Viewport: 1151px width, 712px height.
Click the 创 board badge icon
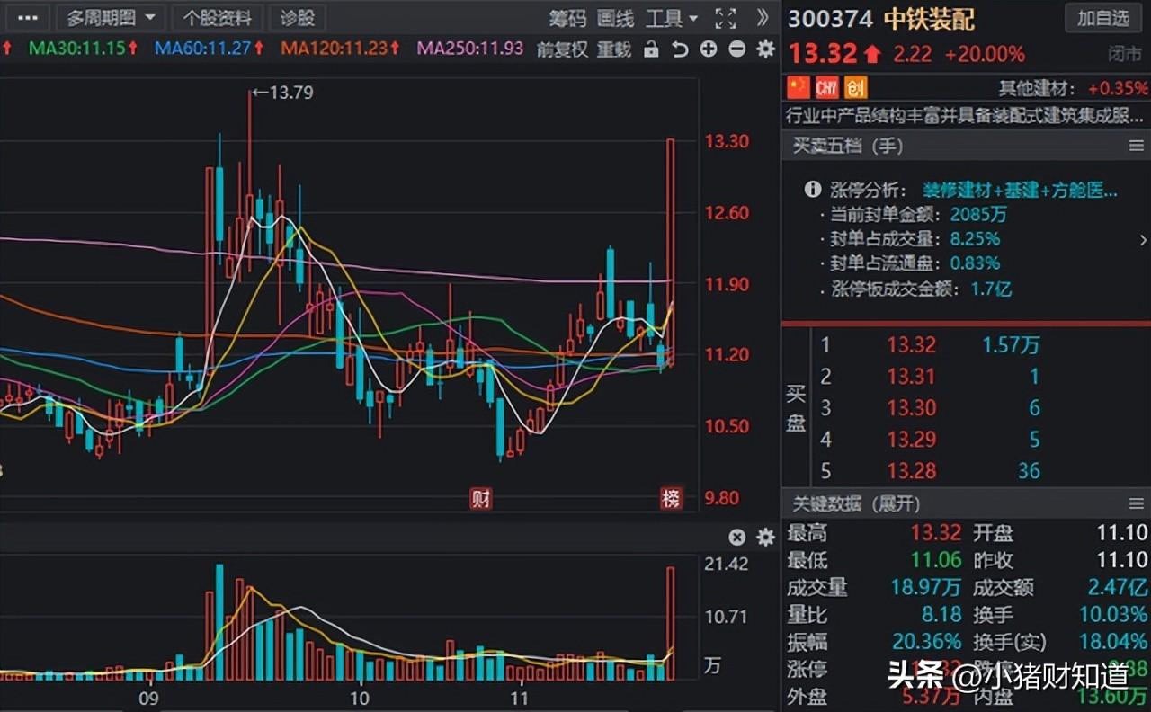(855, 87)
